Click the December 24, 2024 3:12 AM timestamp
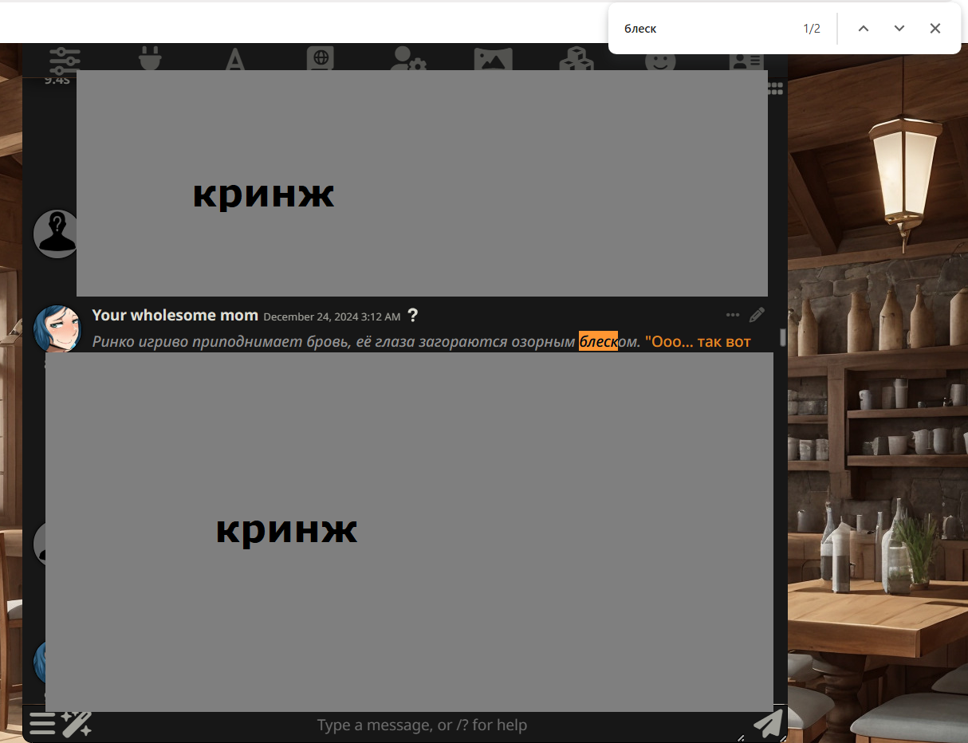The height and width of the screenshot is (743, 968). (332, 316)
